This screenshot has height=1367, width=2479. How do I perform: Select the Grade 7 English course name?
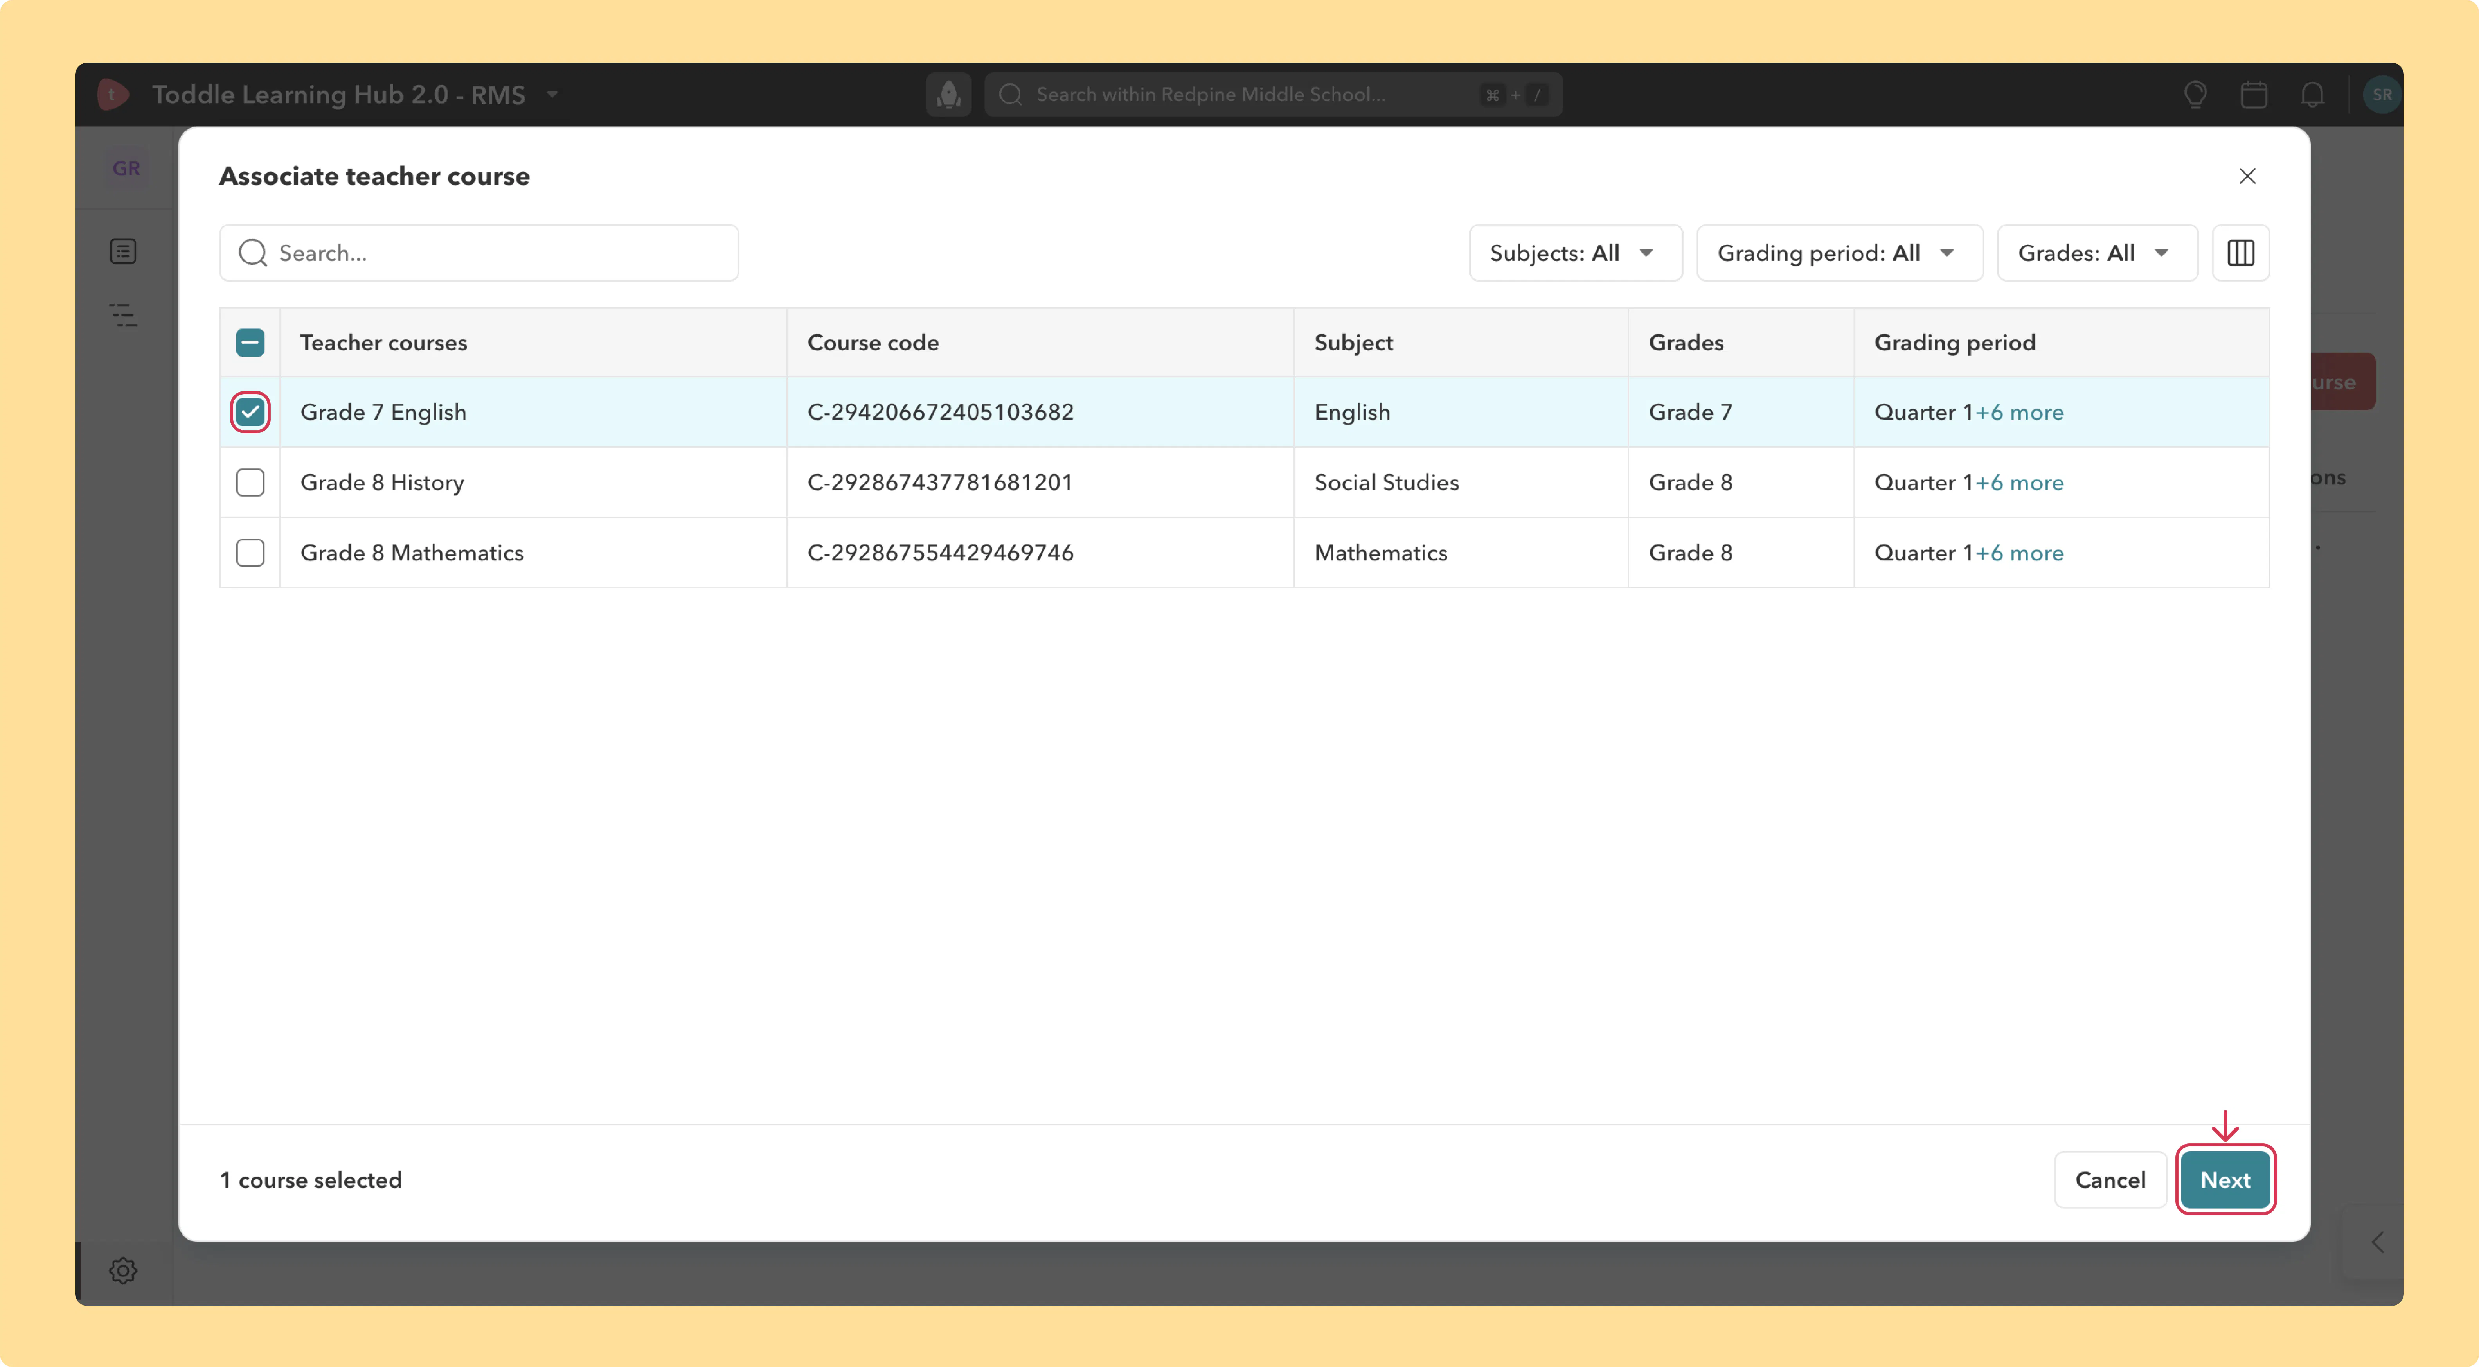(x=383, y=413)
